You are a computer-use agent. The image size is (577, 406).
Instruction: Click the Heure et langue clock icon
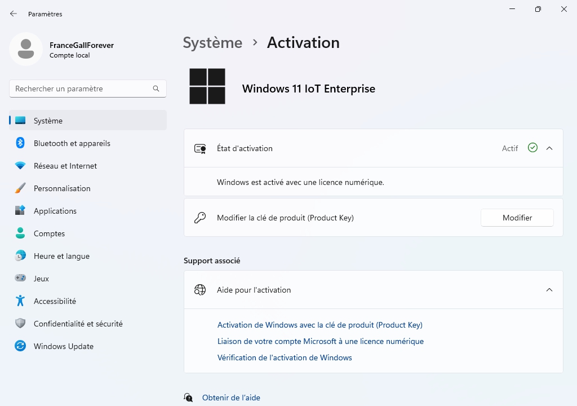point(20,256)
